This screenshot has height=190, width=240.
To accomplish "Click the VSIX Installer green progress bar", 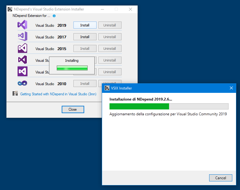I will click(x=169, y=106).
